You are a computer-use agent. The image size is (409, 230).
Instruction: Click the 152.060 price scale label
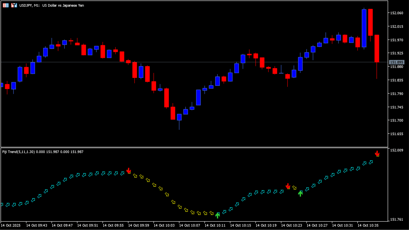click(x=397, y=13)
